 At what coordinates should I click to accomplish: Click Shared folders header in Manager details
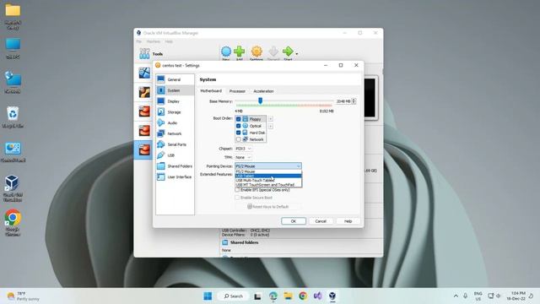244,242
